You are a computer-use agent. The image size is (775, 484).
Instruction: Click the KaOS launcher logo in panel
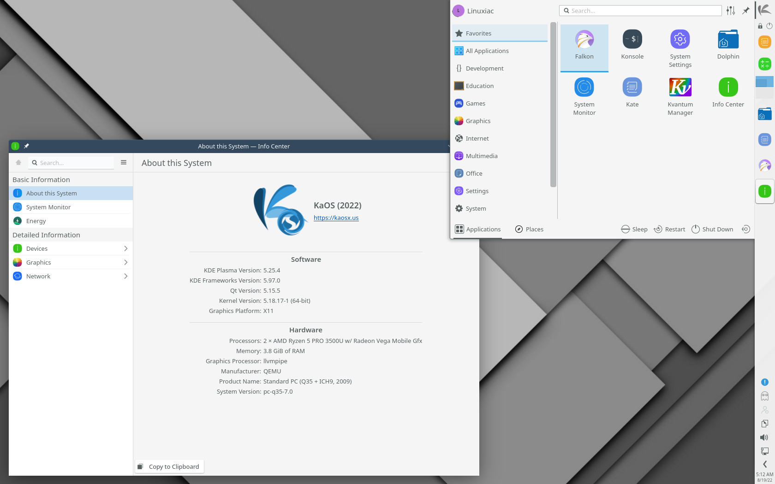click(764, 9)
